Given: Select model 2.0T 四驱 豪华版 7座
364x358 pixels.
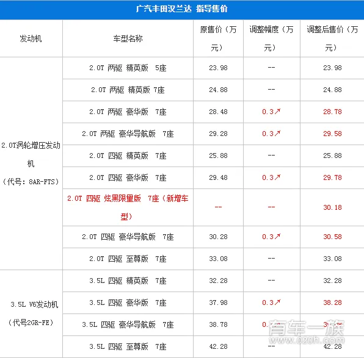Looking at the screenshot, I should pos(128,177).
